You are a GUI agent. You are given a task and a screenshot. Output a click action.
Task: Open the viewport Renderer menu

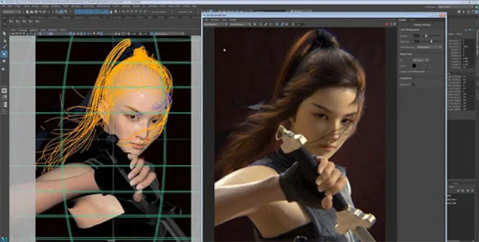53,30
